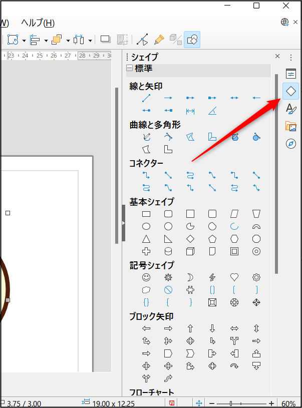Click the document save status indicator
Image resolution: width=302 pixels, height=408 pixels.
(x=172, y=403)
